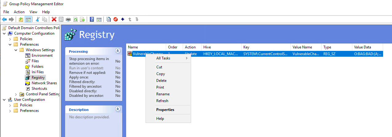
Task: Open the Action menu
Action: point(19,12)
